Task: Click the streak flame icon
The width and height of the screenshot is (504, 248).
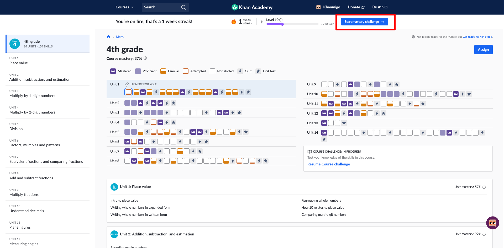Action: 234,21
